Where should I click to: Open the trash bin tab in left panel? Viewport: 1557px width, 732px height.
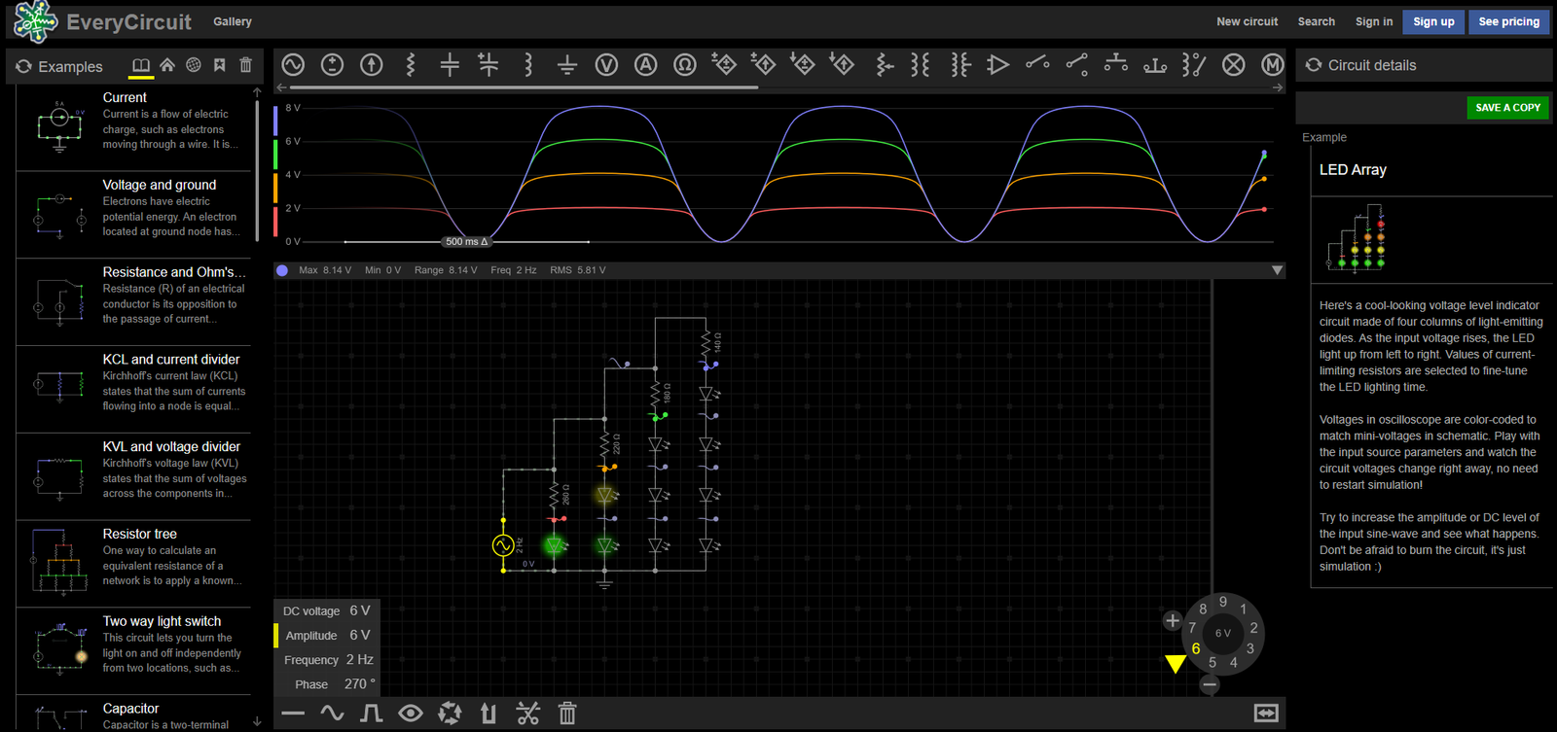click(x=246, y=65)
